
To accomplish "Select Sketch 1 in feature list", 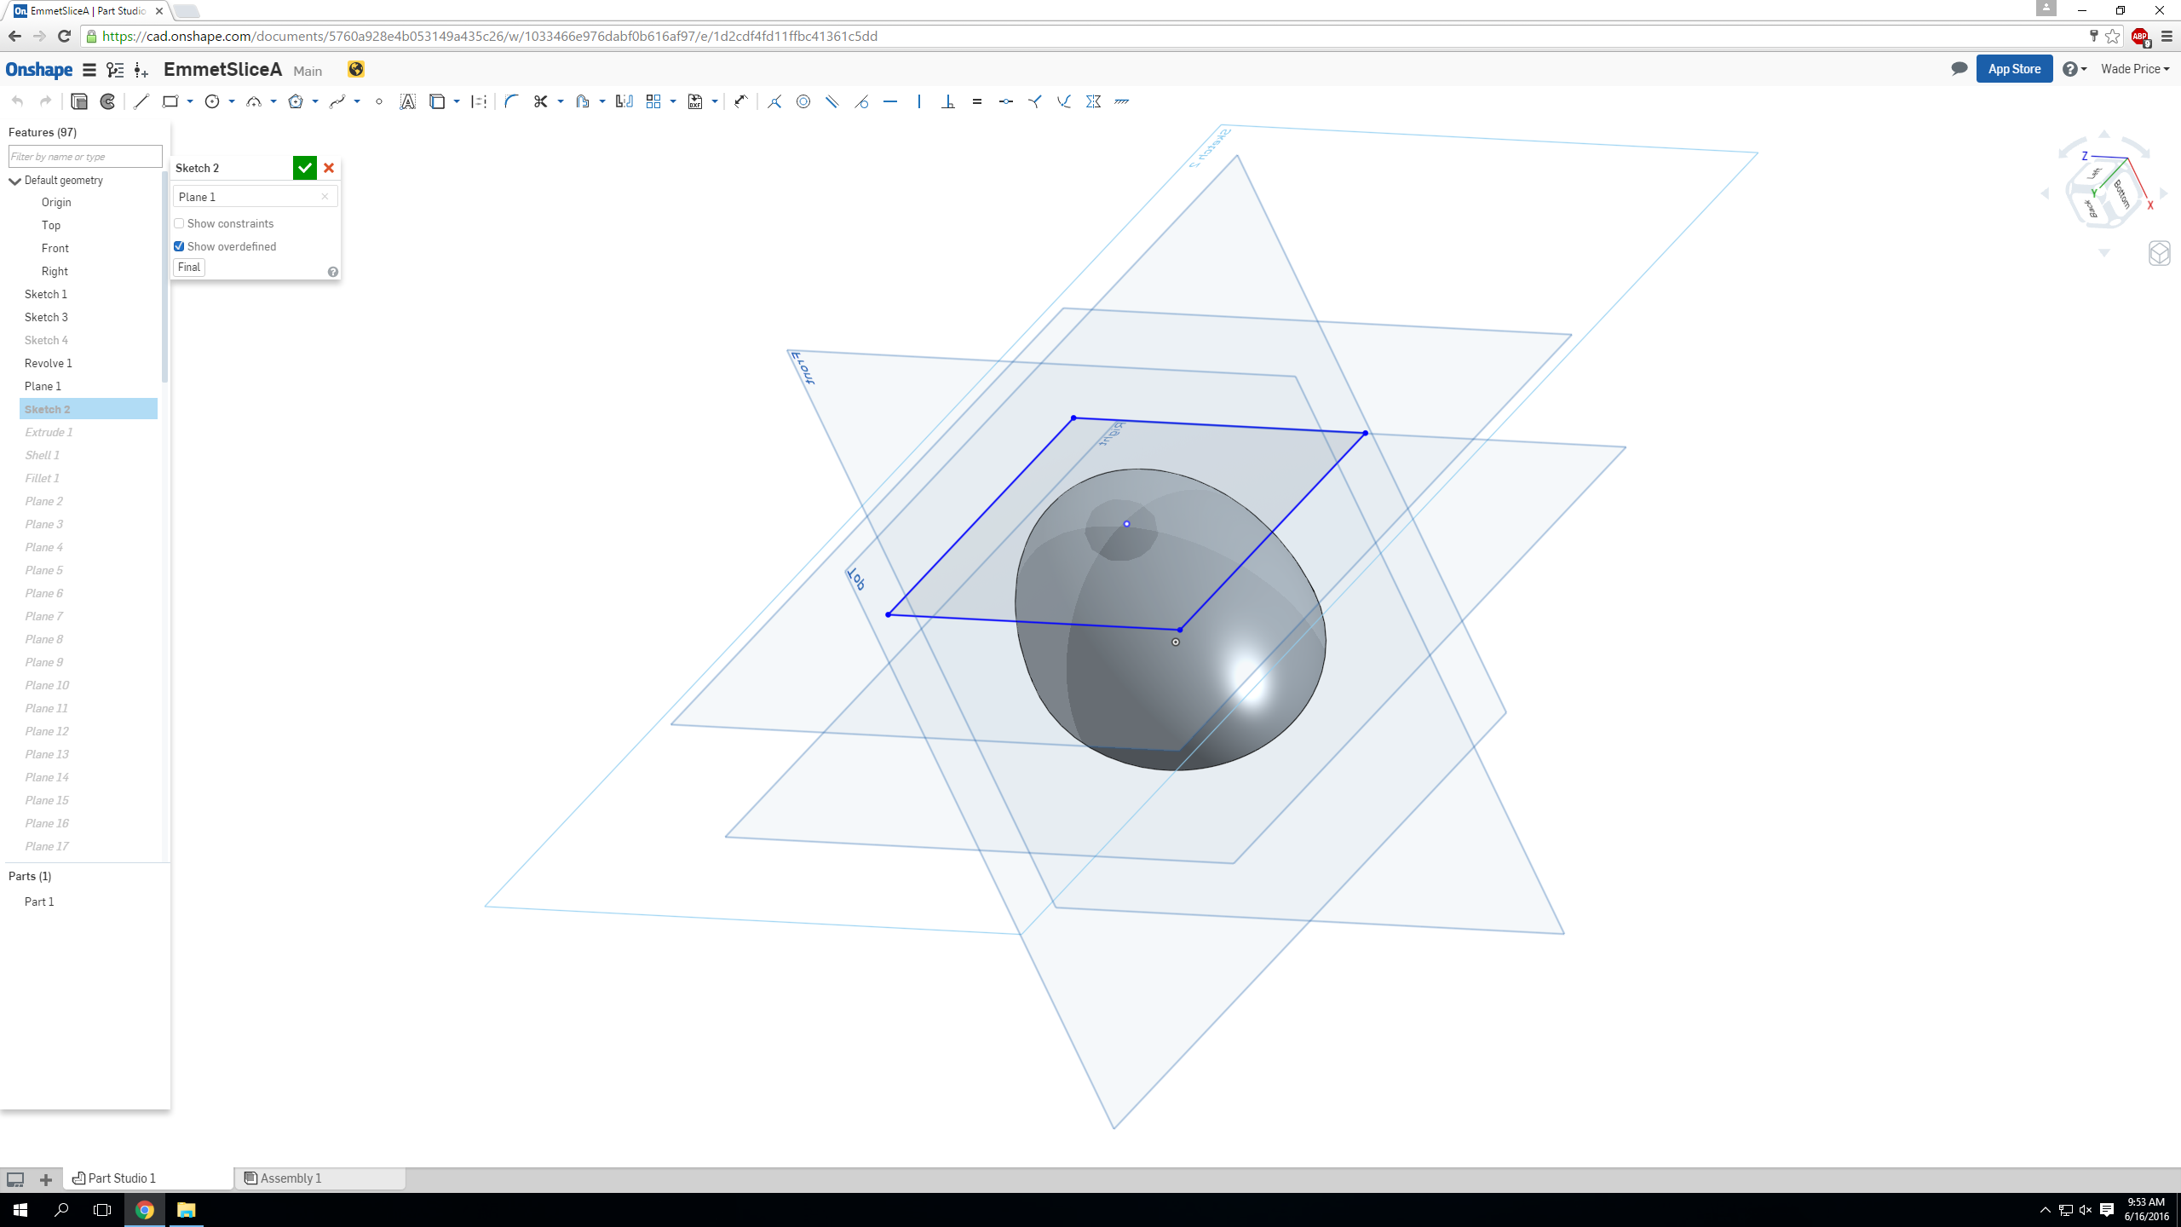I will (45, 294).
